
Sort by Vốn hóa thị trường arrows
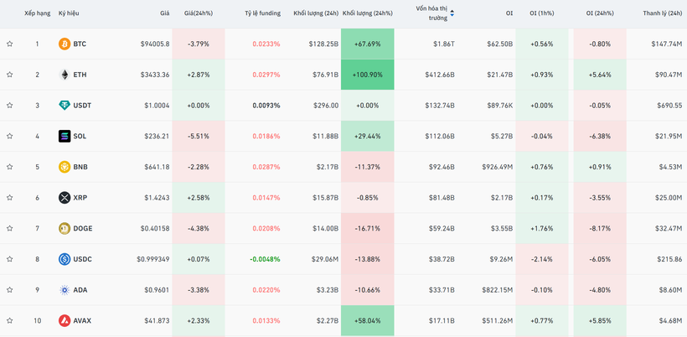coord(452,13)
